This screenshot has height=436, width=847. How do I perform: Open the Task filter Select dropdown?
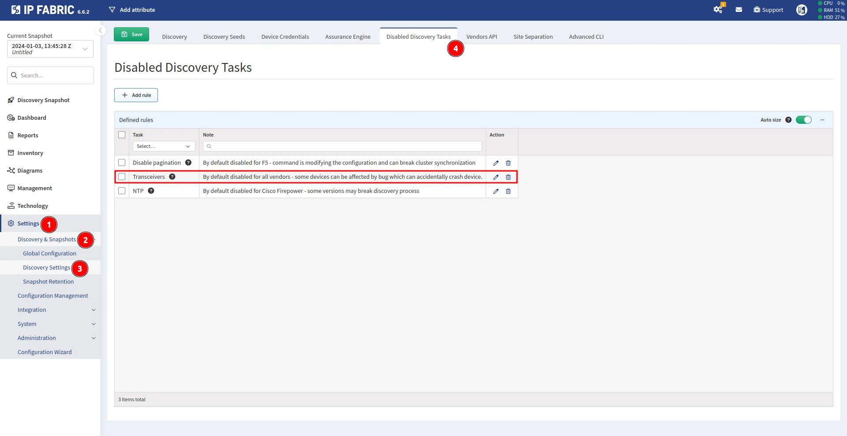coord(164,146)
